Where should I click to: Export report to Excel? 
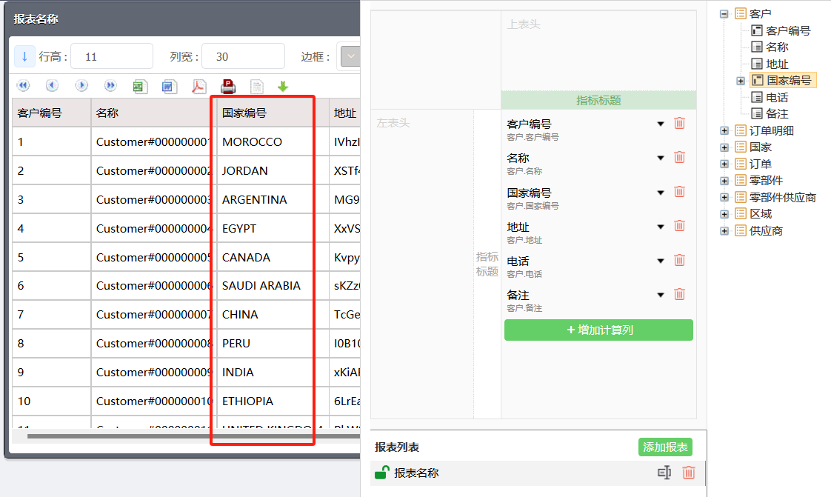140,87
